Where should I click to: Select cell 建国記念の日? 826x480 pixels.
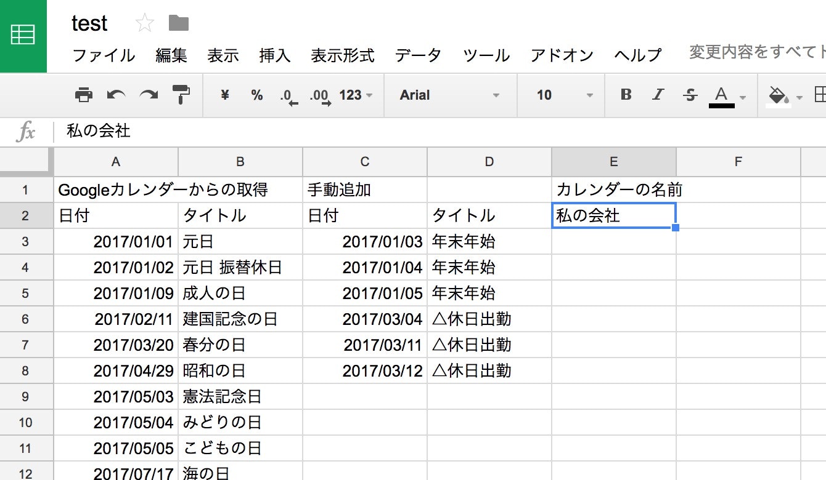240,319
